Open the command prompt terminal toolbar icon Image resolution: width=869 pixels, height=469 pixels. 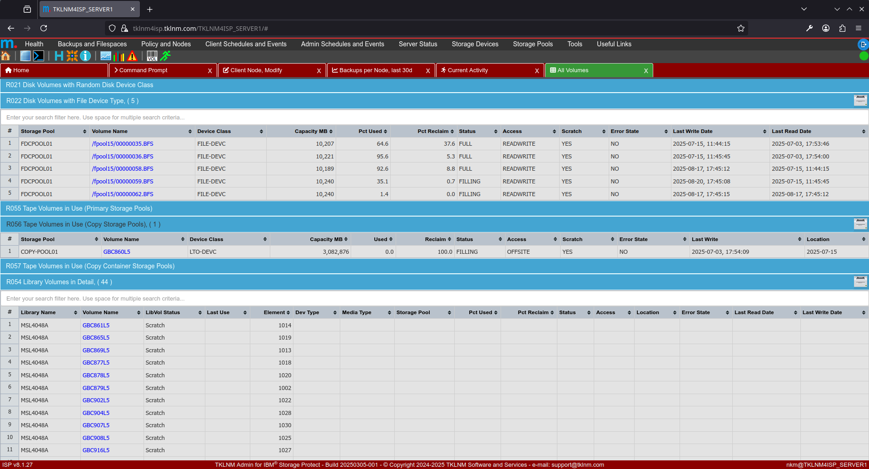(39, 56)
